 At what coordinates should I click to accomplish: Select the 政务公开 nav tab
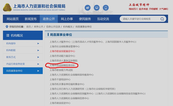[49, 19]
